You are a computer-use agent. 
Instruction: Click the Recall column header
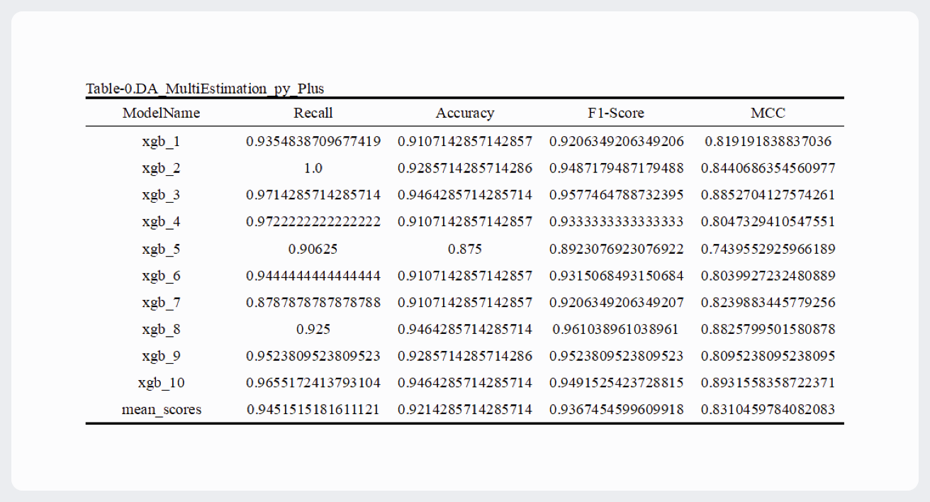point(313,113)
